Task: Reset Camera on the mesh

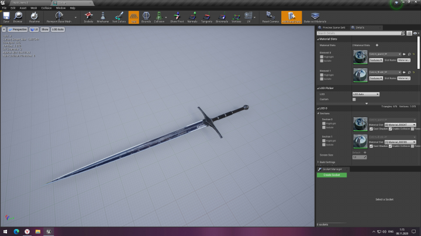Action: (x=270, y=17)
